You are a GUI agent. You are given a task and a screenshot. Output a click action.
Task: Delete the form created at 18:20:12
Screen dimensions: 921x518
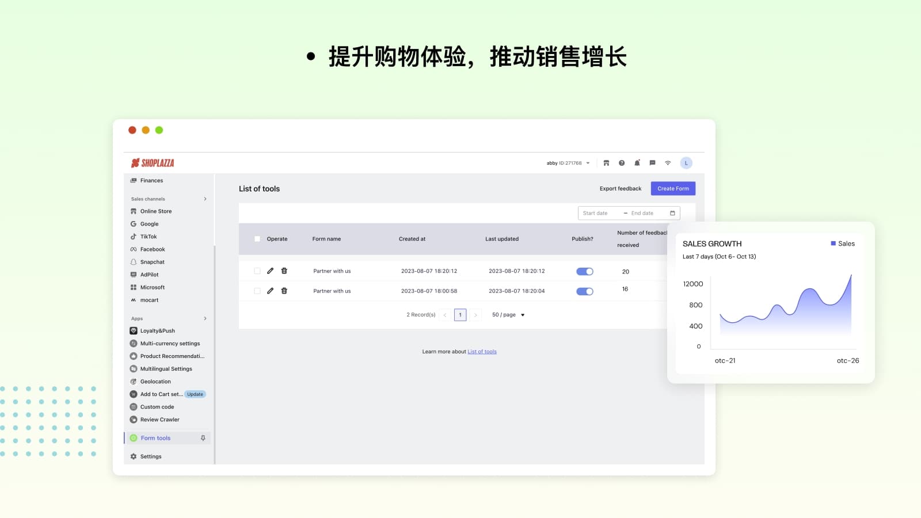click(x=284, y=271)
